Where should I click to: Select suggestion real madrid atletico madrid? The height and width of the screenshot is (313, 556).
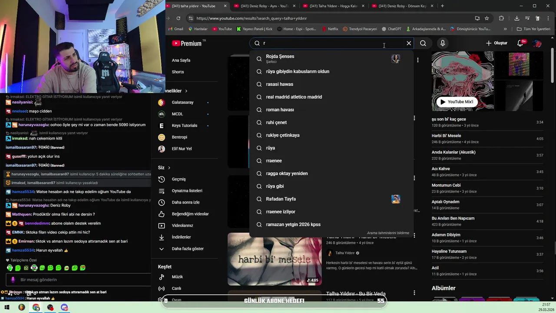point(294,97)
